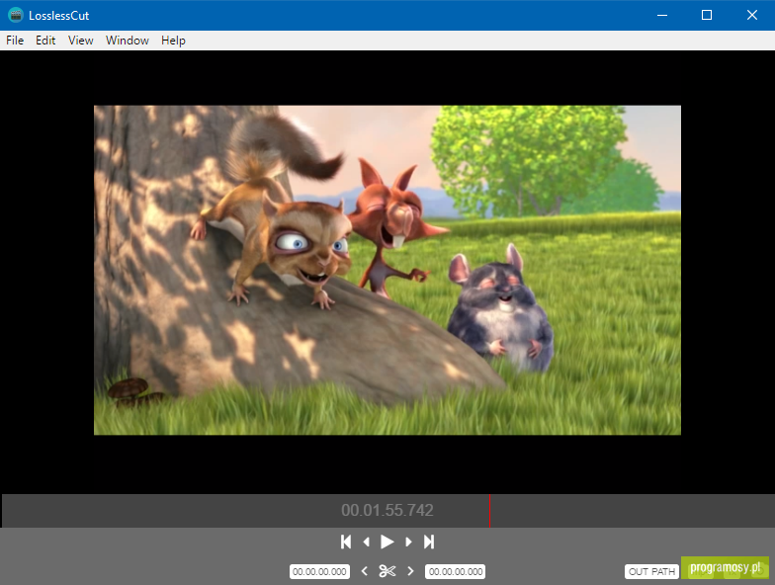Open the File menu
This screenshot has height=585, width=775.
[15, 41]
